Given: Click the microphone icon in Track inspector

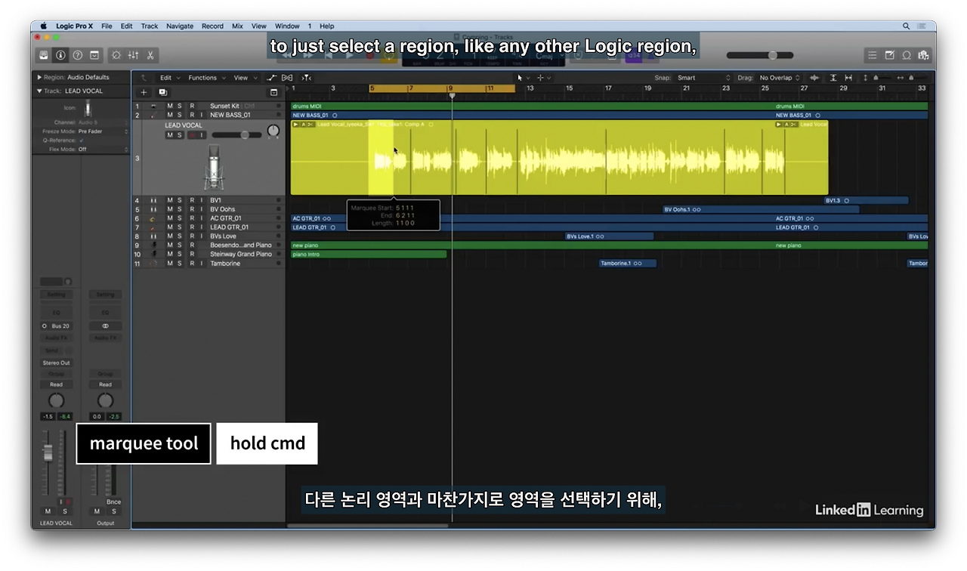Looking at the screenshot, I should pos(88,108).
